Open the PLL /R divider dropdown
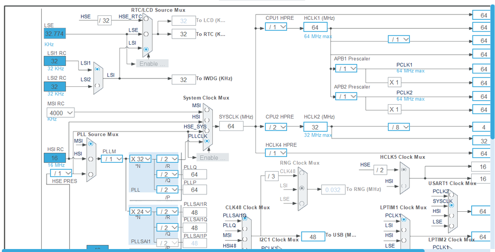 (167, 159)
